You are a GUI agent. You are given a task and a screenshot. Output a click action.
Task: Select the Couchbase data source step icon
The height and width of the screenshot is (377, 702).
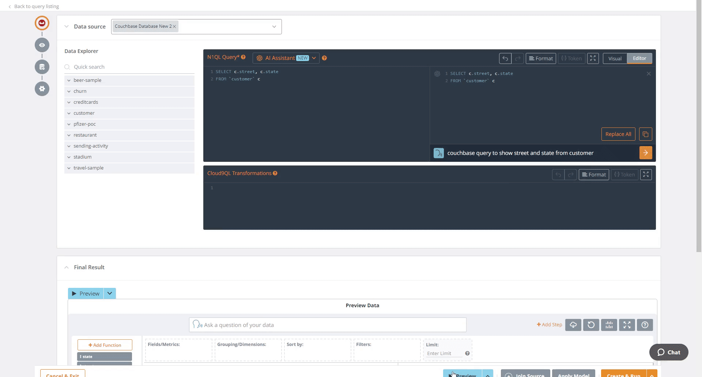[42, 23]
